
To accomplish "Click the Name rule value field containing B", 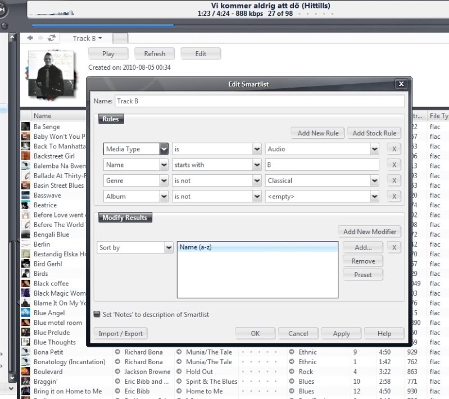I will click(x=322, y=165).
